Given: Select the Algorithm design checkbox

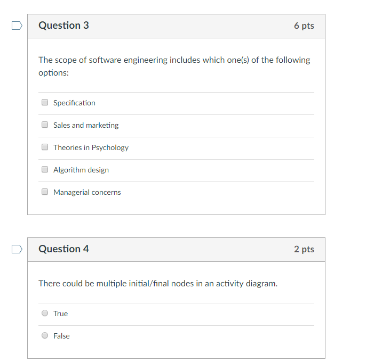Looking at the screenshot, I should pos(45,170).
